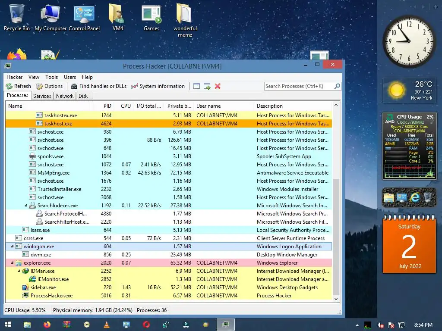Select the dwm.exe process row
Viewport: 442px width, 331px height.
coord(169,254)
